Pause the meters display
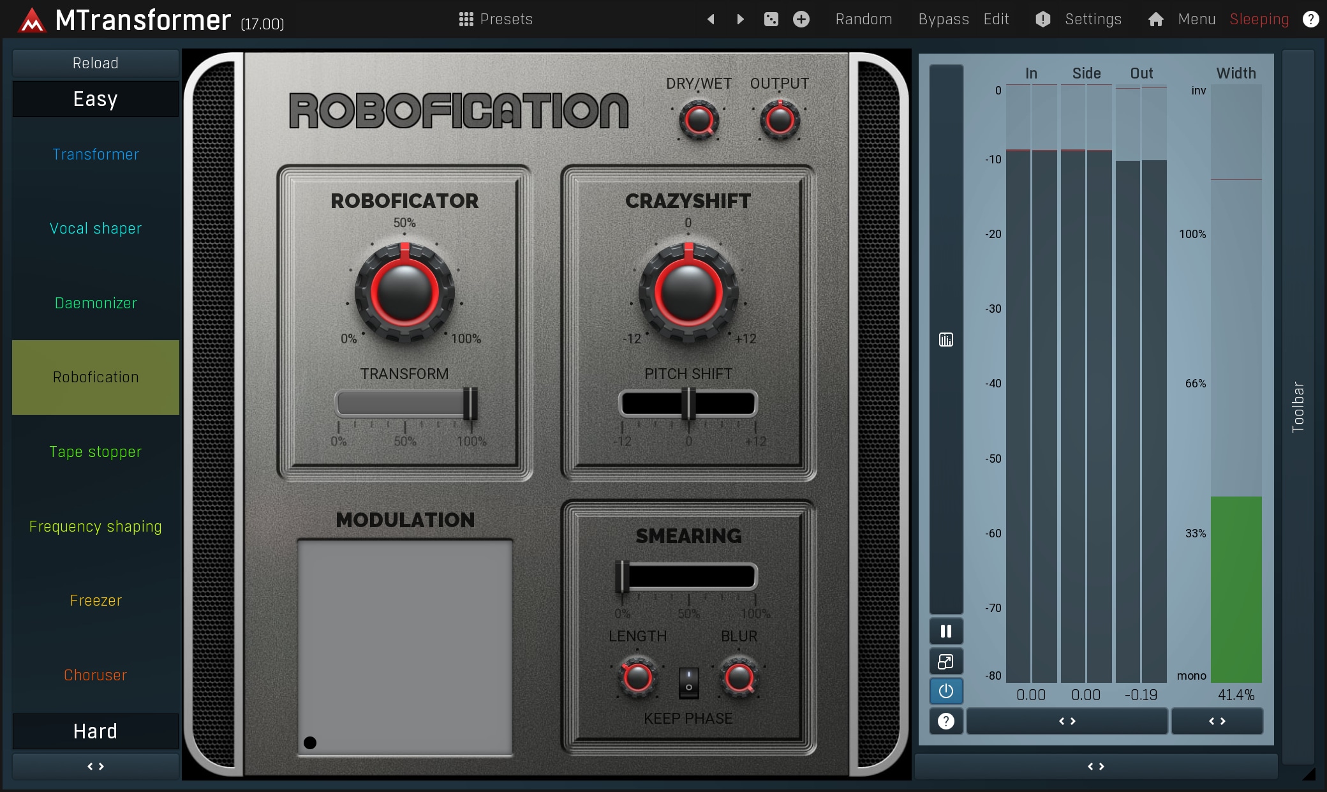The image size is (1327, 792). click(946, 631)
